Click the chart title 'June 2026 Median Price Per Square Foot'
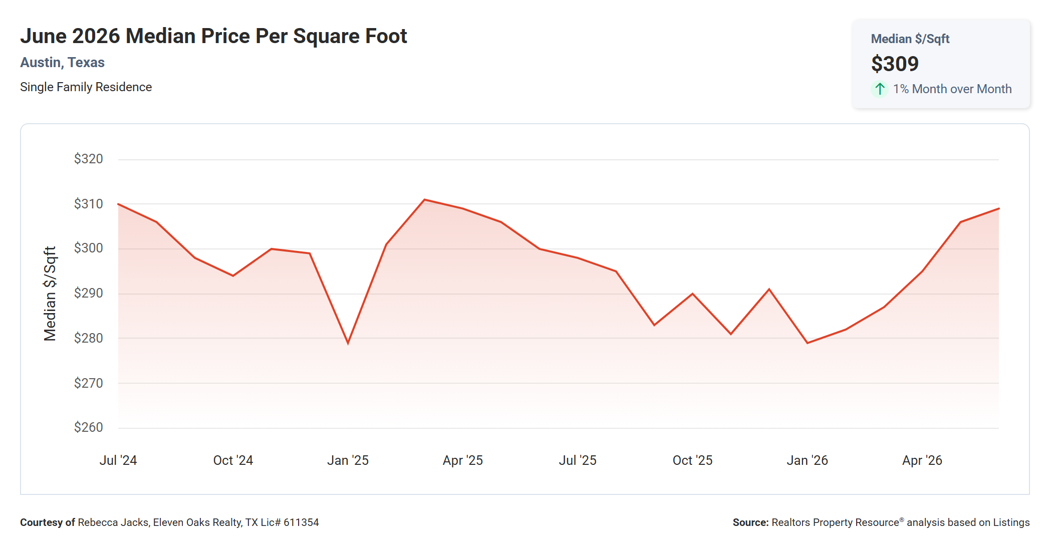1050x551 pixels. (213, 36)
